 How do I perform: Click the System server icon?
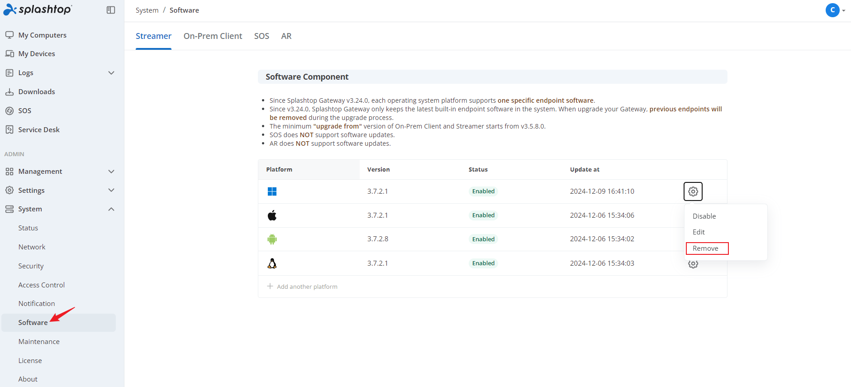10,209
